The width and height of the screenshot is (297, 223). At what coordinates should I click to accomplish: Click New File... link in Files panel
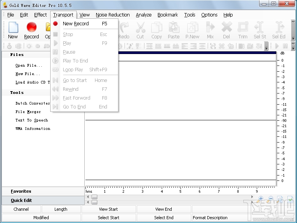tap(28, 74)
